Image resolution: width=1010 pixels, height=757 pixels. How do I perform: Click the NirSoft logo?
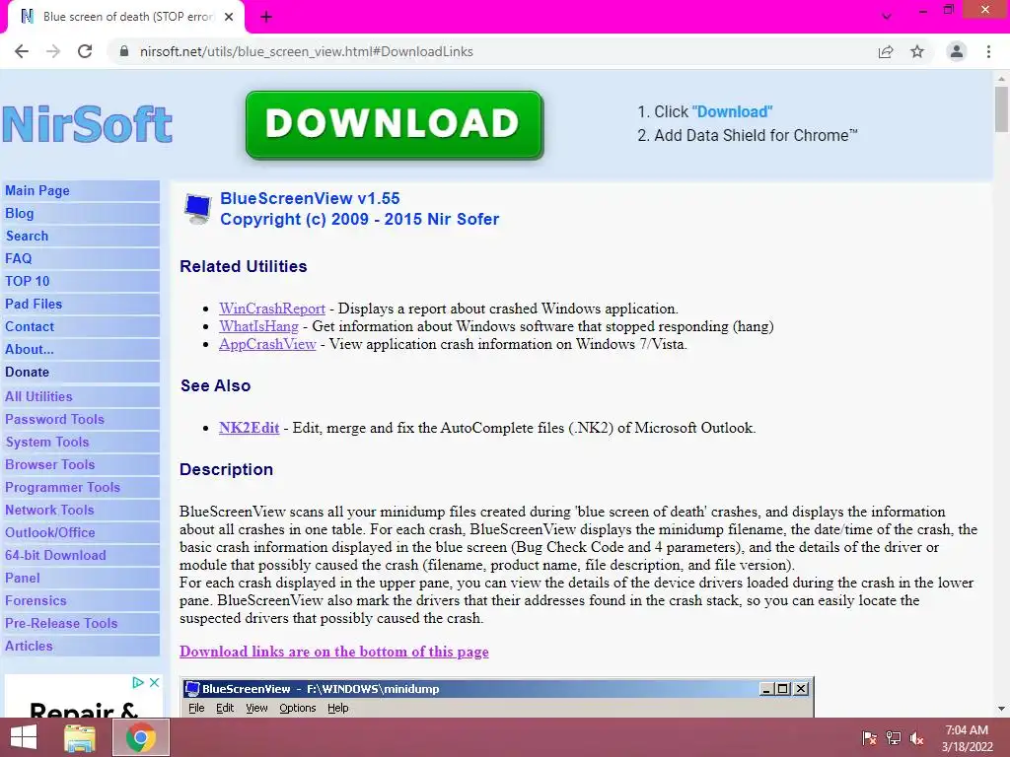[x=88, y=124]
